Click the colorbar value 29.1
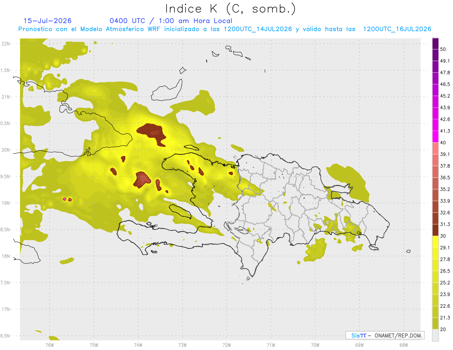This screenshot has width=453, height=350. (x=445, y=248)
